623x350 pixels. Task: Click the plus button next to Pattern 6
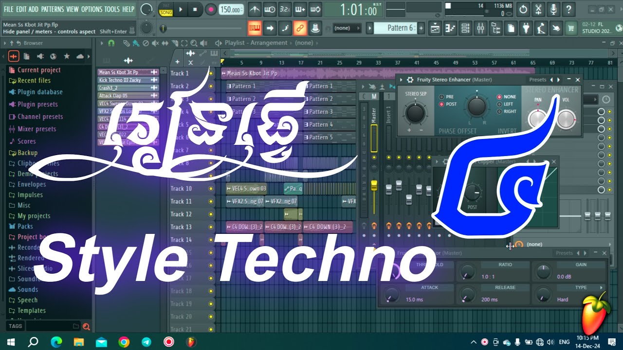coord(421,28)
